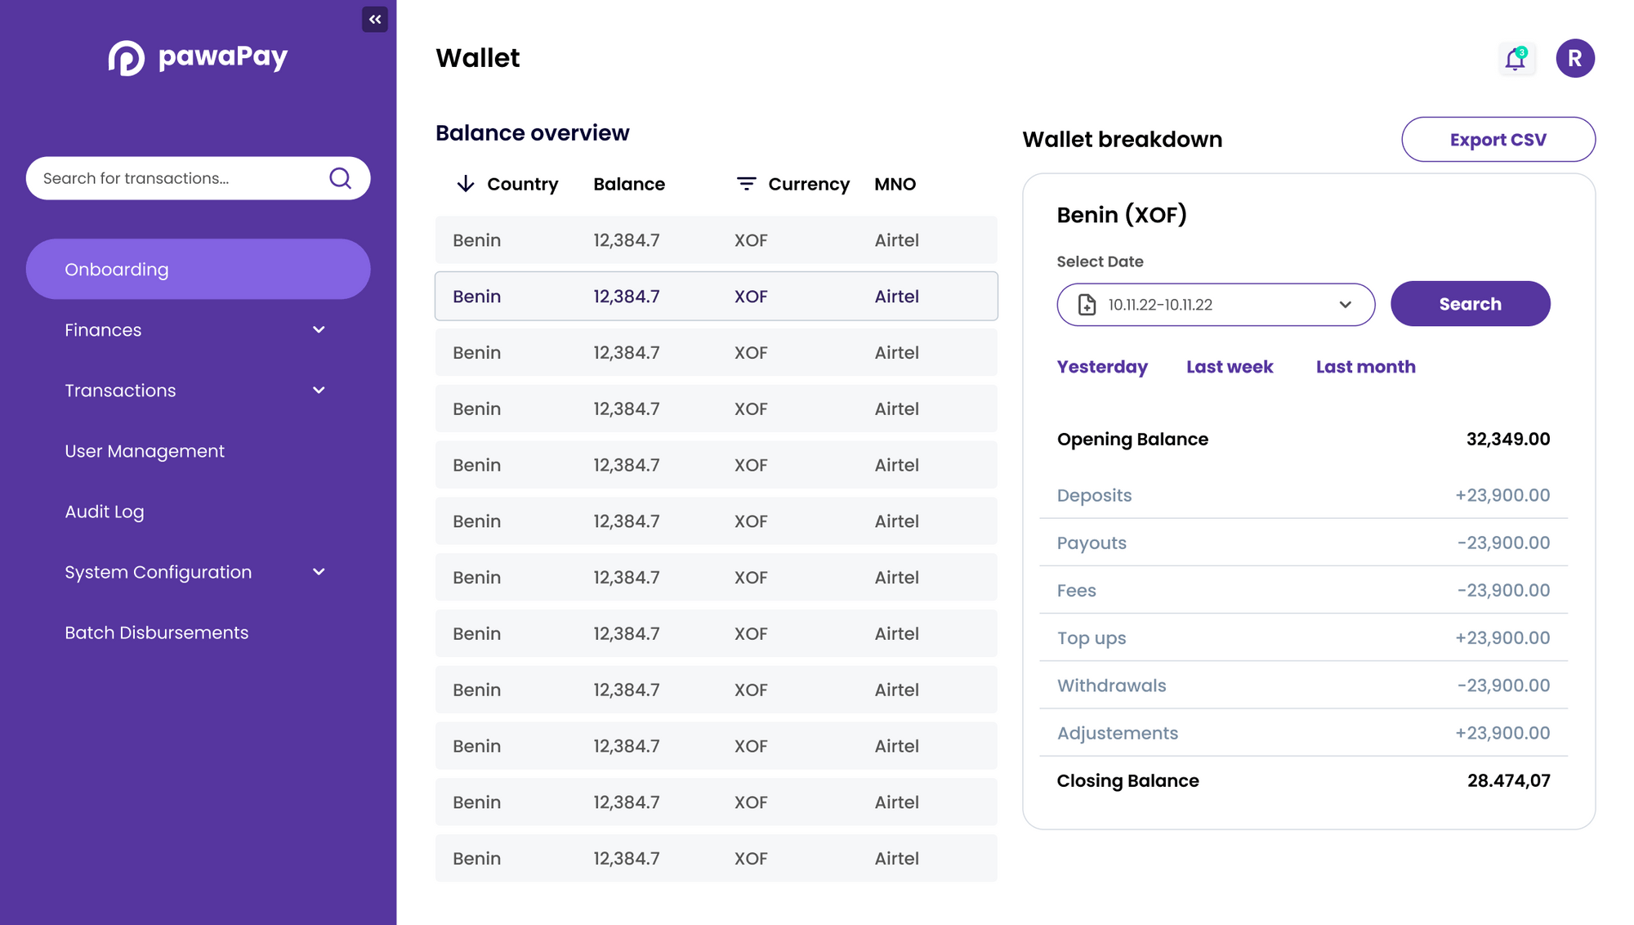Collapse the sidebar using the double-chevron icon

pyautogui.click(x=375, y=19)
